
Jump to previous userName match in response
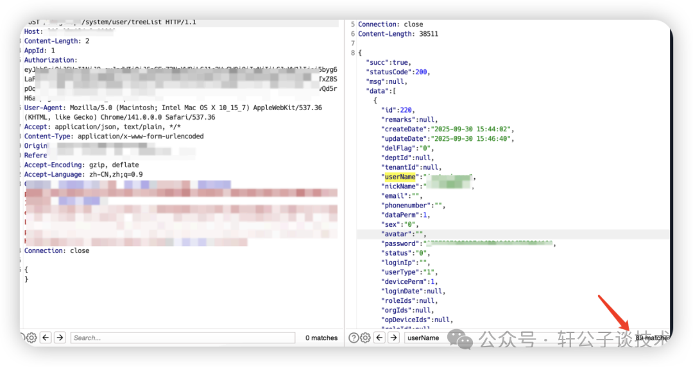pos(380,338)
